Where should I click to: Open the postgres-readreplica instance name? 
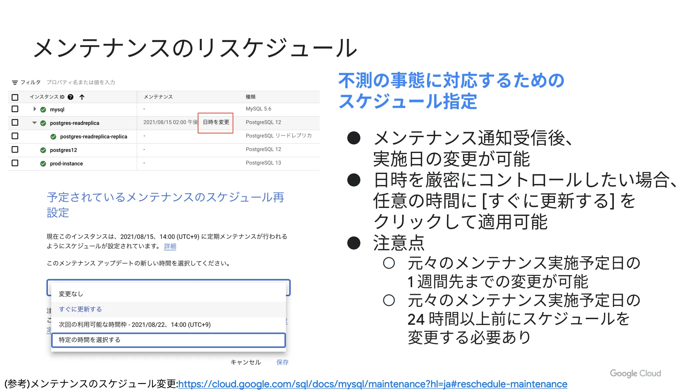(74, 123)
